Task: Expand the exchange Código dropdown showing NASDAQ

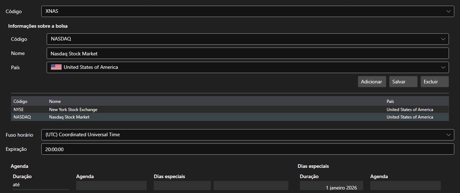Action: tap(247, 39)
